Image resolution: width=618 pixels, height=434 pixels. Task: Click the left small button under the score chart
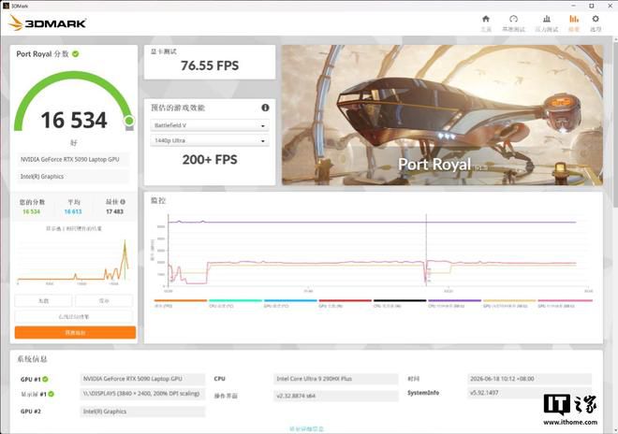pyautogui.click(x=43, y=300)
